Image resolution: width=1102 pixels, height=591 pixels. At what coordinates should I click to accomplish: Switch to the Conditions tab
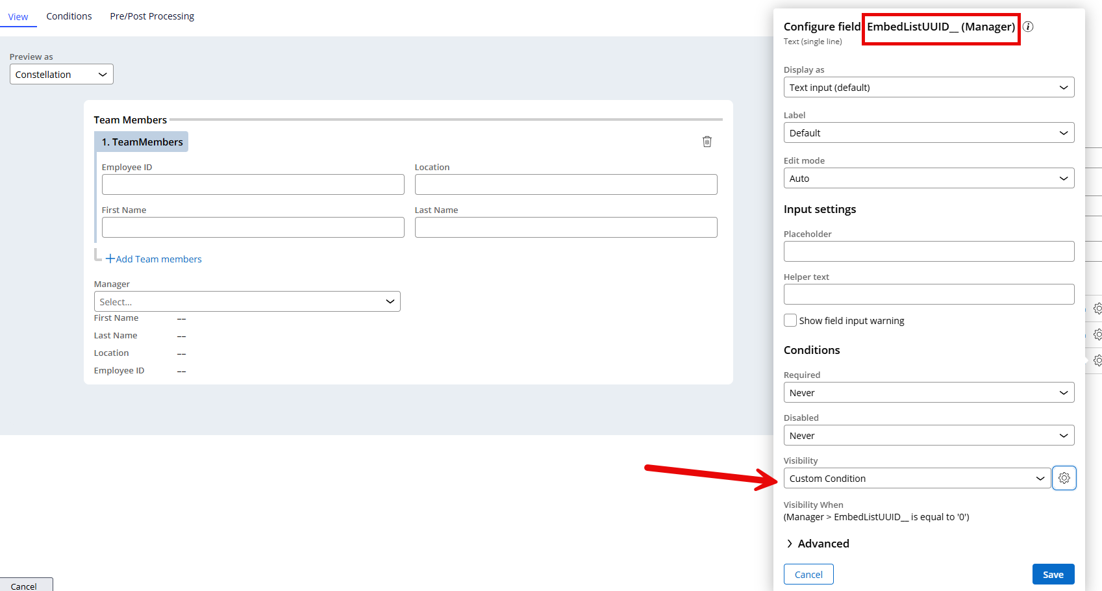click(69, 16)
